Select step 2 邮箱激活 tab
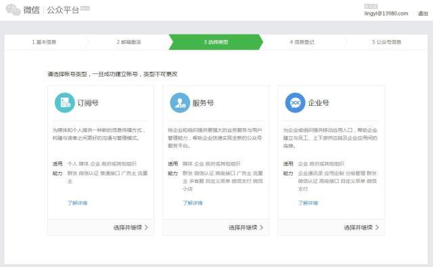The height and width of the screenshot is (267, 433). 129,42
